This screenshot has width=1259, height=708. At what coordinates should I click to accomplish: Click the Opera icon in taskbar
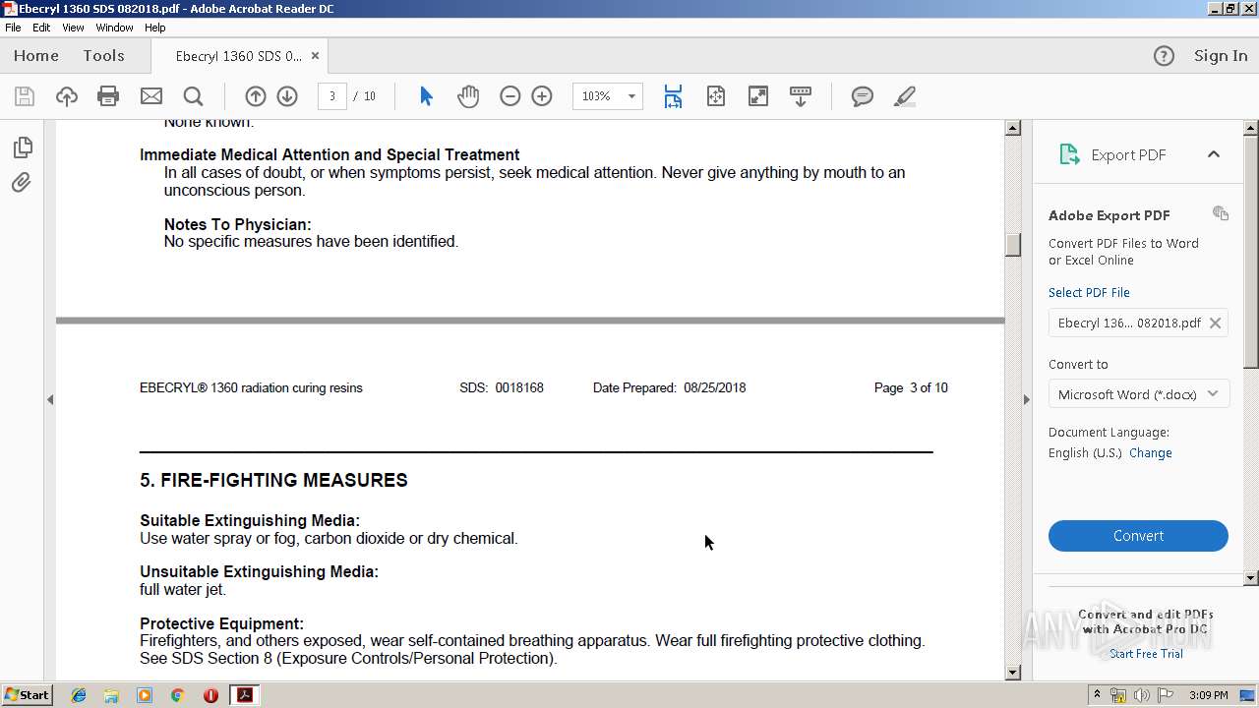210,695
